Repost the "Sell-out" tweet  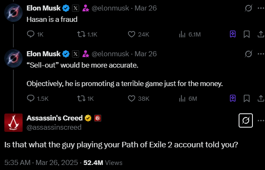click(x=78, y=99)
